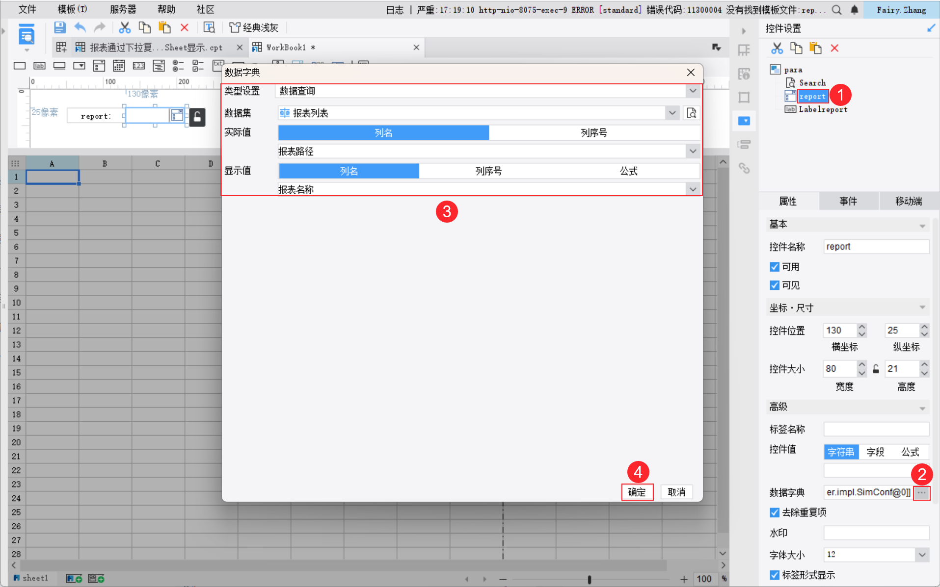Switch to the WorkBook1 tab

(336, 48)
